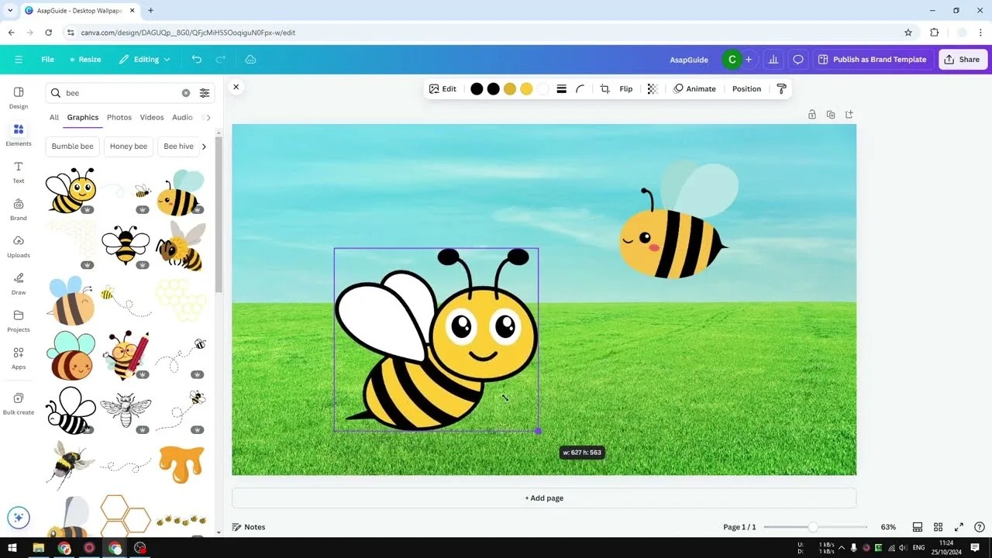
Task: Open the Transparency settings
Action: 653,88
